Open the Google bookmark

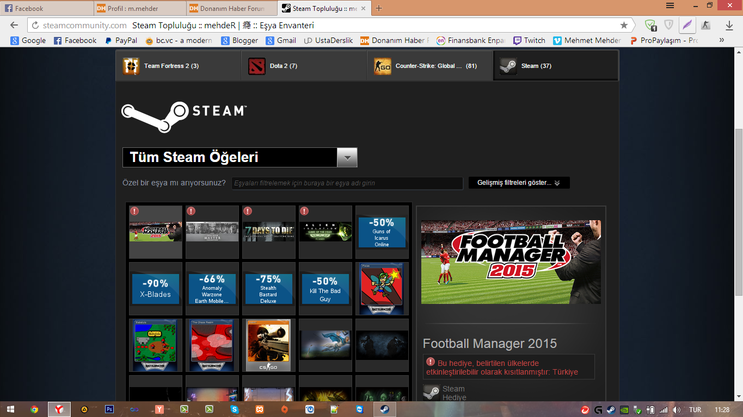coord(28,40)
